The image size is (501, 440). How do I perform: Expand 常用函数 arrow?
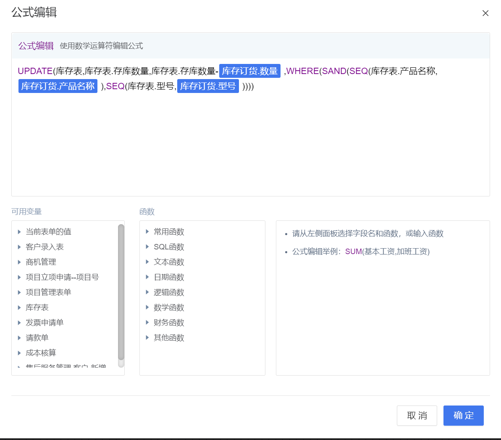(147, 231)
